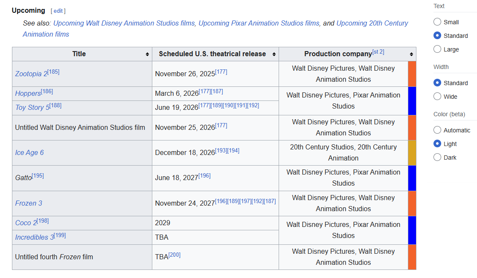This screenshot has height=278, width=477.
Task: Click the 'Upcoming' section heading
Action: (x=28, y=11)
